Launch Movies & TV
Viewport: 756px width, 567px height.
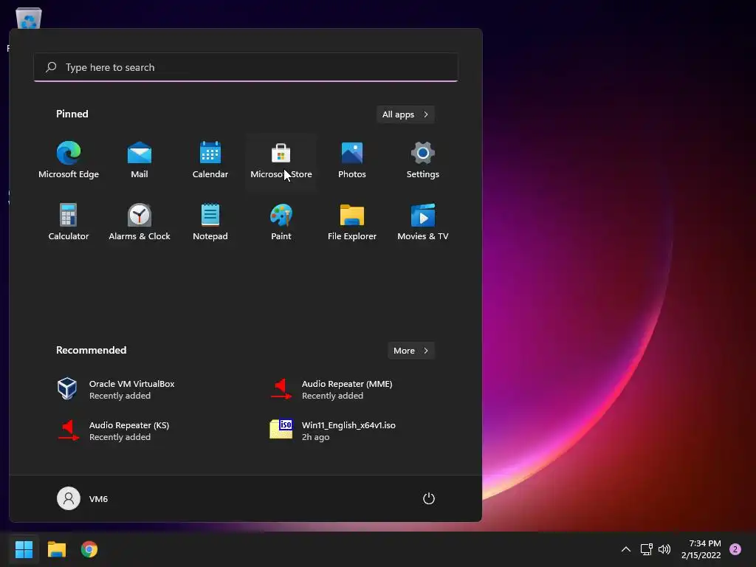[x=423, y=223]
